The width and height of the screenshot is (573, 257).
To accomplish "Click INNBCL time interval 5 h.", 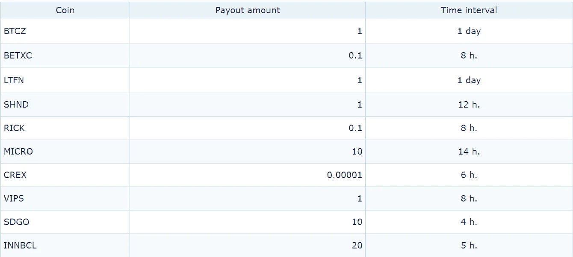I will coord(469,245).
